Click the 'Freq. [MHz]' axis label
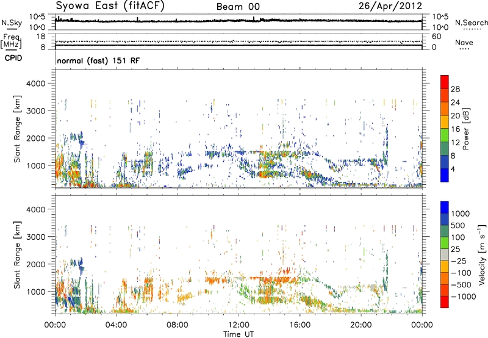Screen dimensions: 488x338 [11, 41]
